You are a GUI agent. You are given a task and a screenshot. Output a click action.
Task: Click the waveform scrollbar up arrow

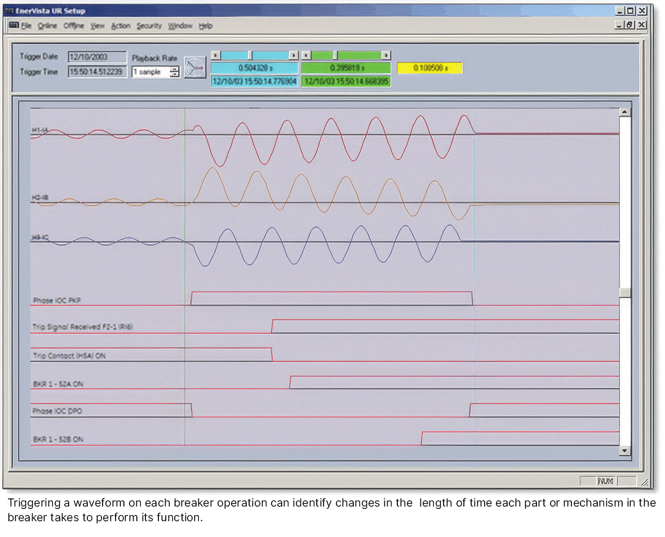(x=624, y=112)
